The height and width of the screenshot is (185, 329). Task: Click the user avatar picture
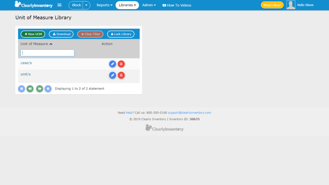pyautogui.click(x=291, y=5)
